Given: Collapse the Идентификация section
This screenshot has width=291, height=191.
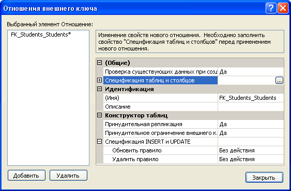Looking at the screenshot, I should tap(100, 89).
